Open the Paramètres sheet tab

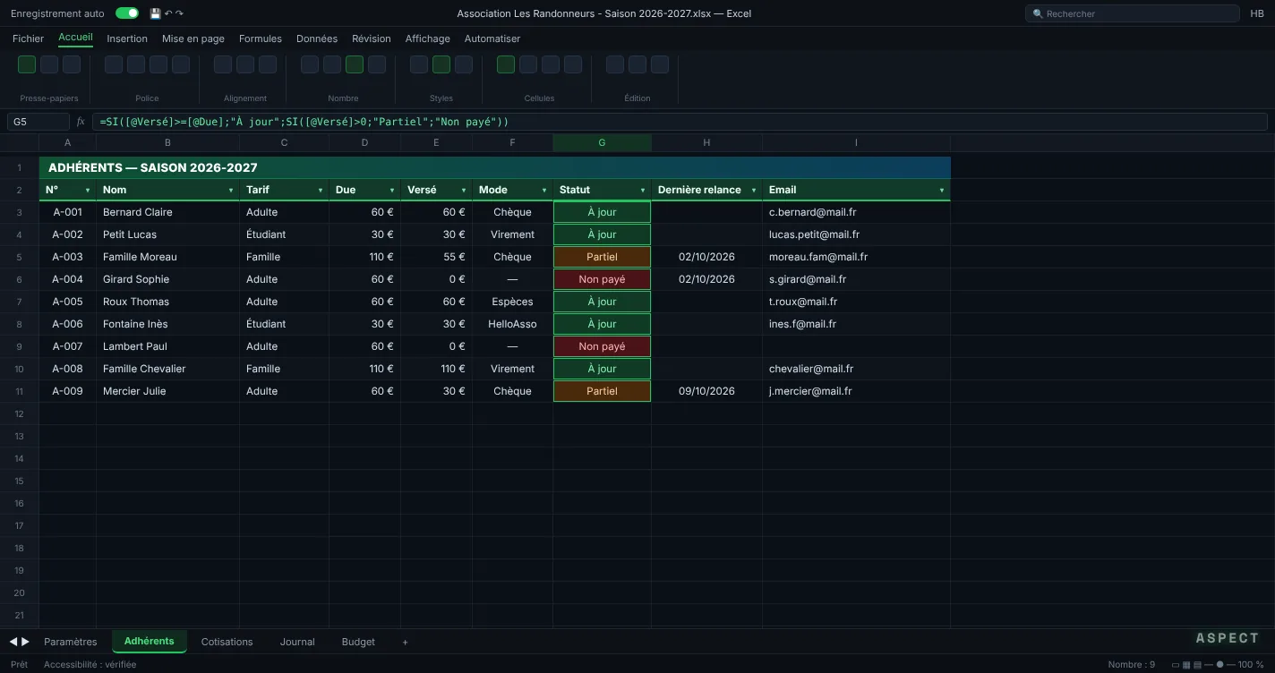[x=70, y=642]
